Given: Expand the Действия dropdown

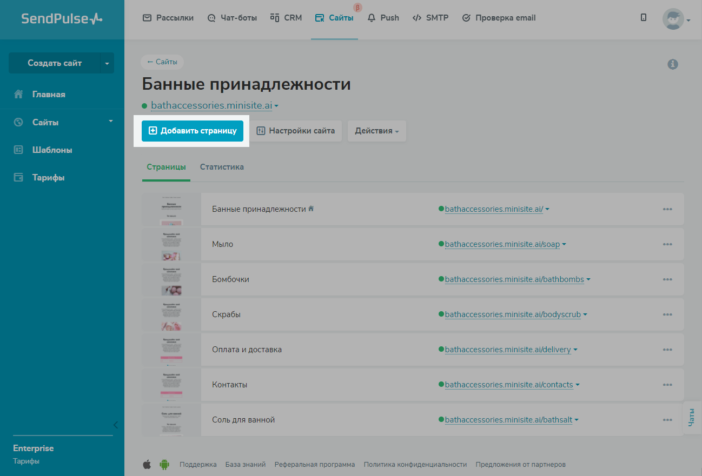Looking at the screenshot, I should tap(376, 131).
